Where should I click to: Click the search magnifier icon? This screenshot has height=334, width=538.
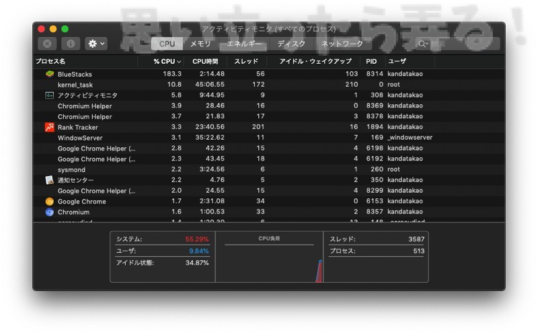point(422,44)
